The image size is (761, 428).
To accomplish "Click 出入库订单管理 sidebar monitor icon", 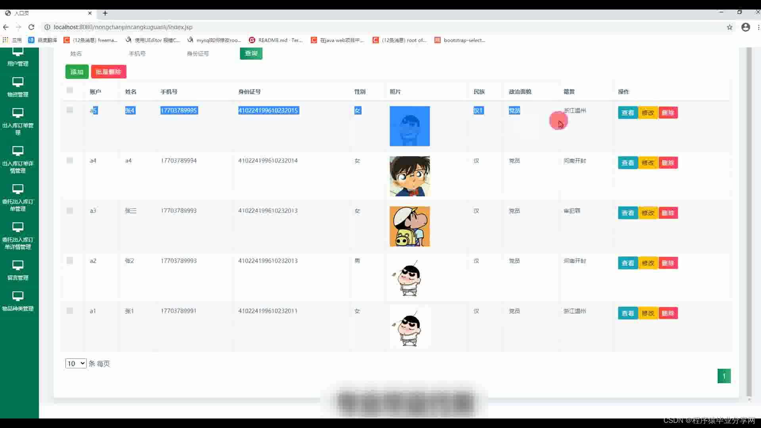I will pos(17,113).
